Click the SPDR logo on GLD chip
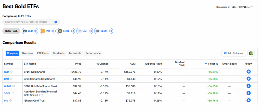The height and width of the screenshot is (112, 261). coord(25,31)
